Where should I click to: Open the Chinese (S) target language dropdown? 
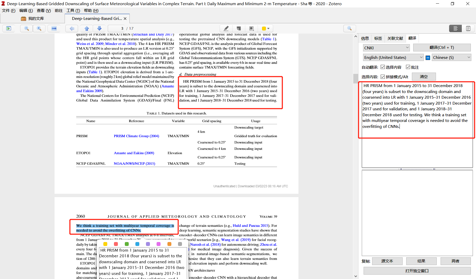coord(451,57)
